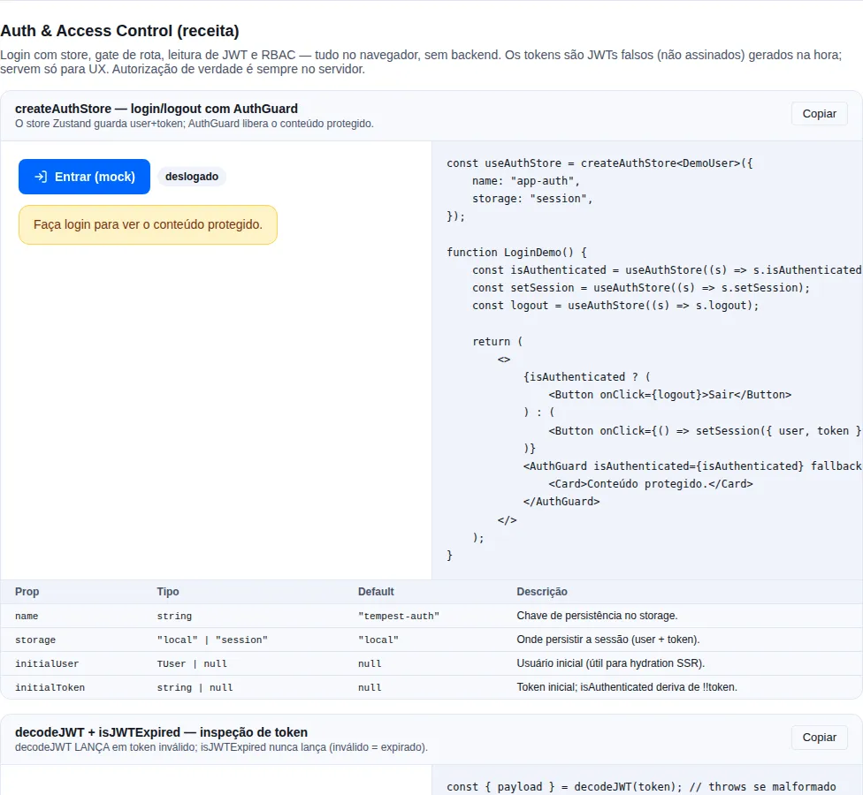Click the "<Button onClick={logout}>Sair</Button>" code line

[670, 395]
